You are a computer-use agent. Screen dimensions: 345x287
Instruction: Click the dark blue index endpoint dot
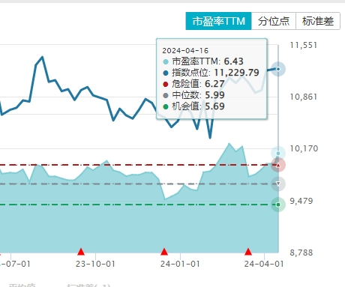pos(278,69)
